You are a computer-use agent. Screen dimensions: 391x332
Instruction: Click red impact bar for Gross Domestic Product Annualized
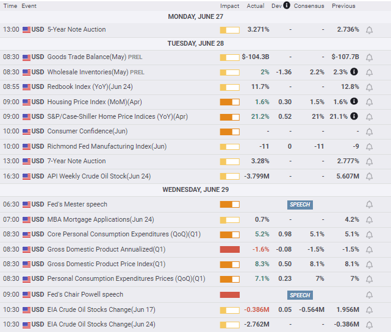tap(229, 249)
